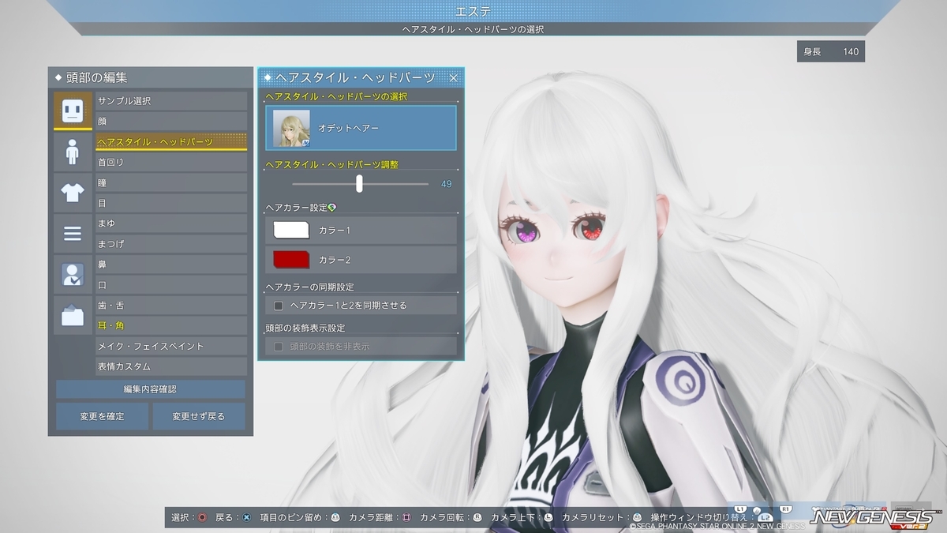Click the hairstyle adjustment slider handle at 49
This screenshot has height=533, width=947.
coord(360,183)
